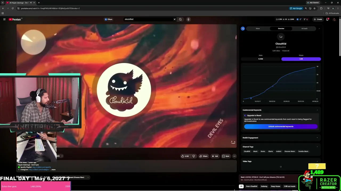Select the Charts channel tag
The image size is (341, 191).
270,151
